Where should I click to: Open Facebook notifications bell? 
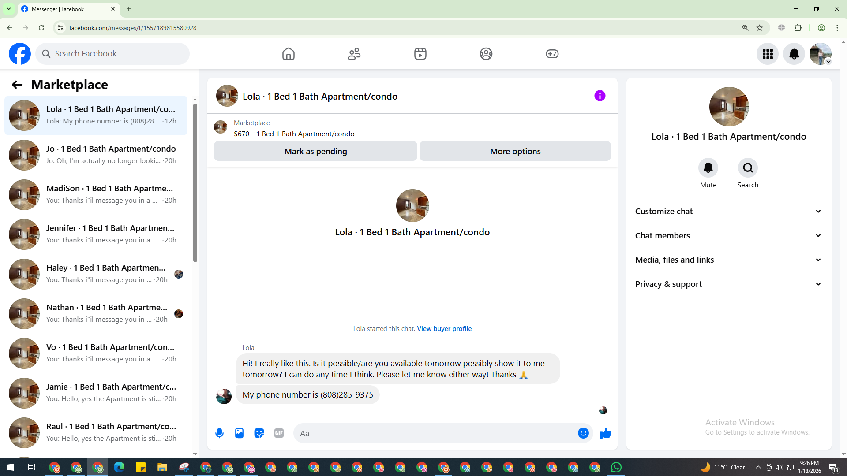coord(794,54)
